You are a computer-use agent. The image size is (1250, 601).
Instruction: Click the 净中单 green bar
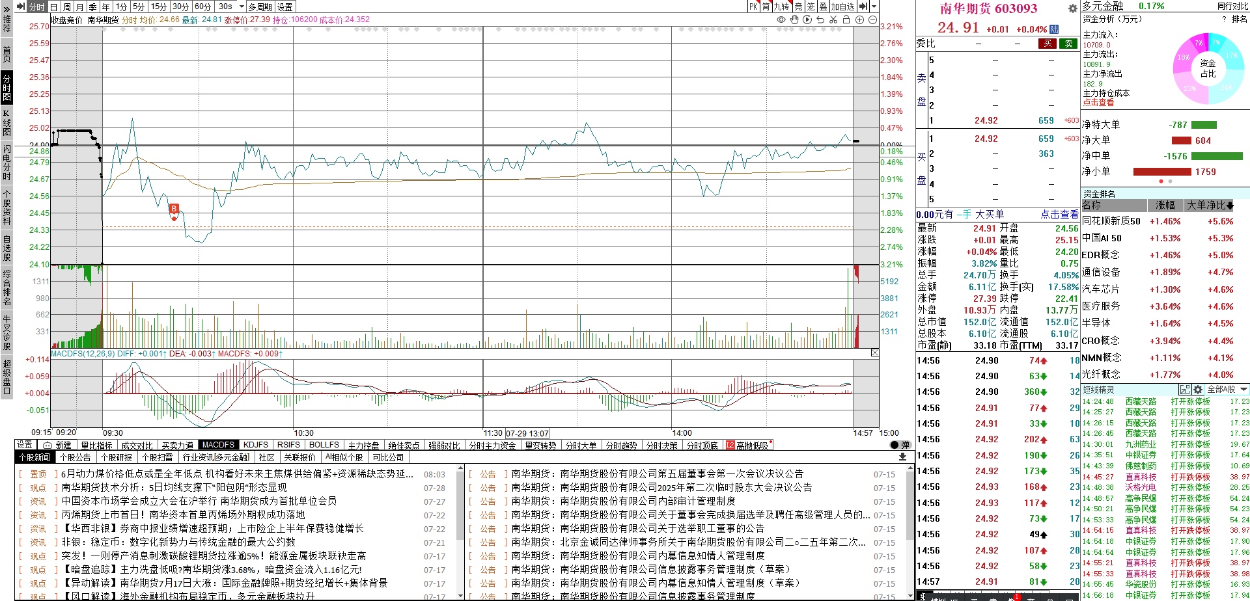coord(1217,156)
